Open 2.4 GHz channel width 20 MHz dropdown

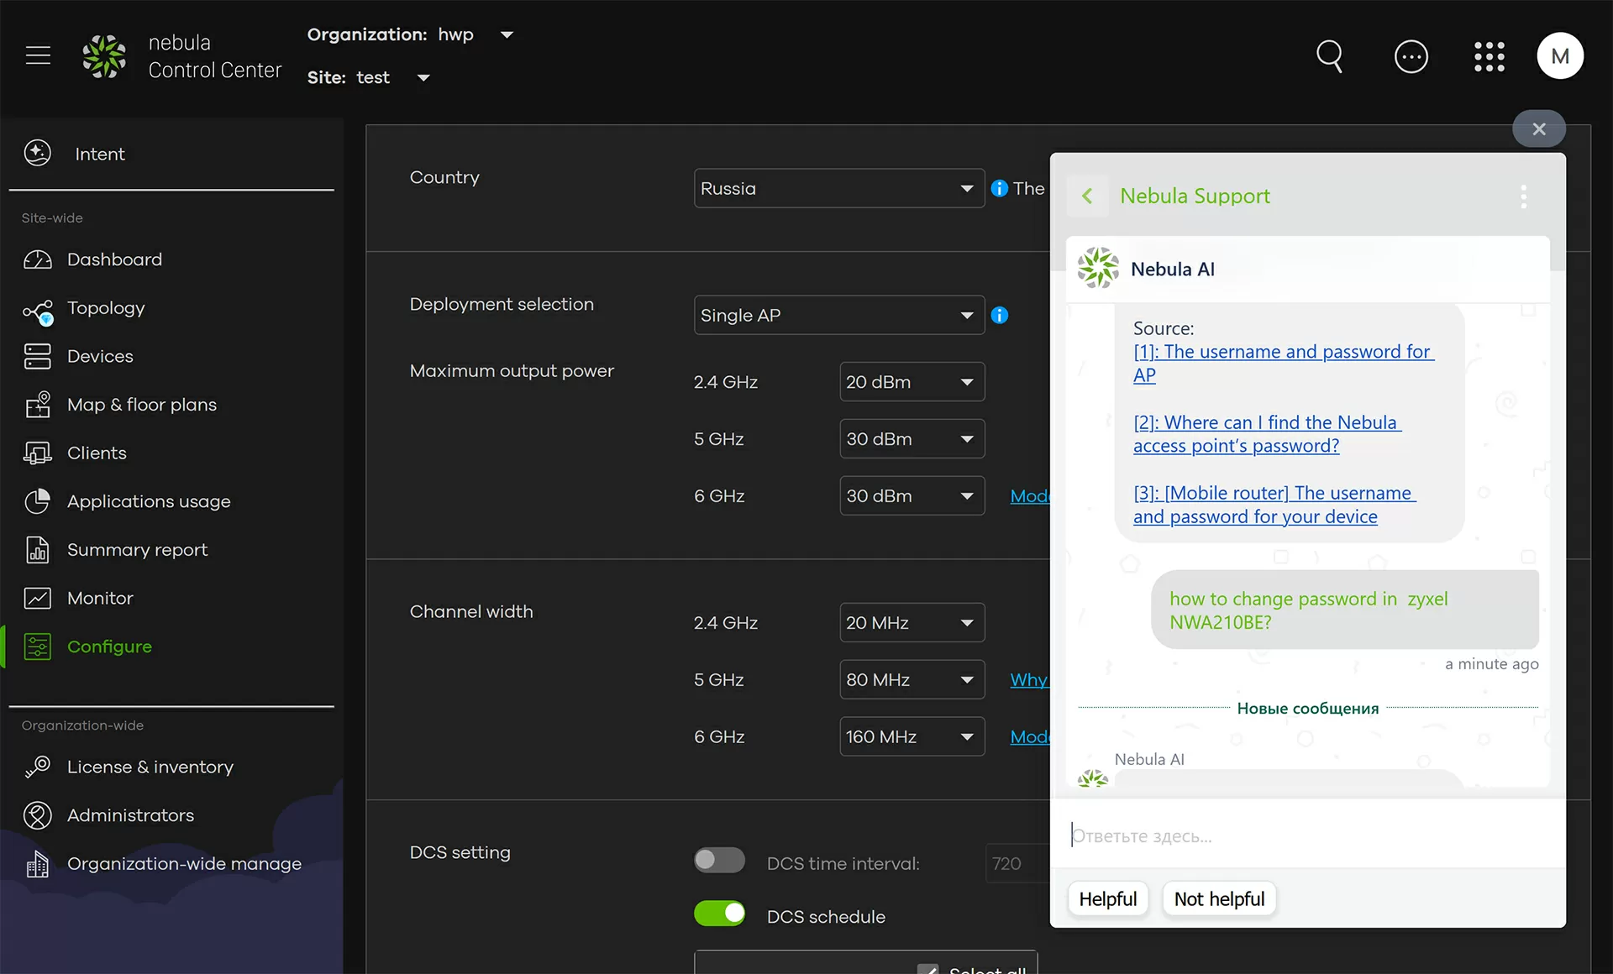click(x=912, y=623)
